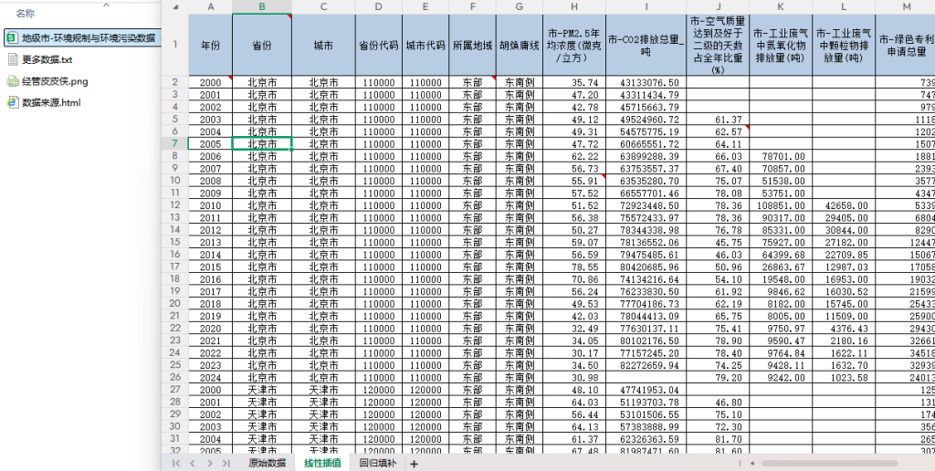Click the cell with value 42658.00
935x471 pixels.
point(843,205)
